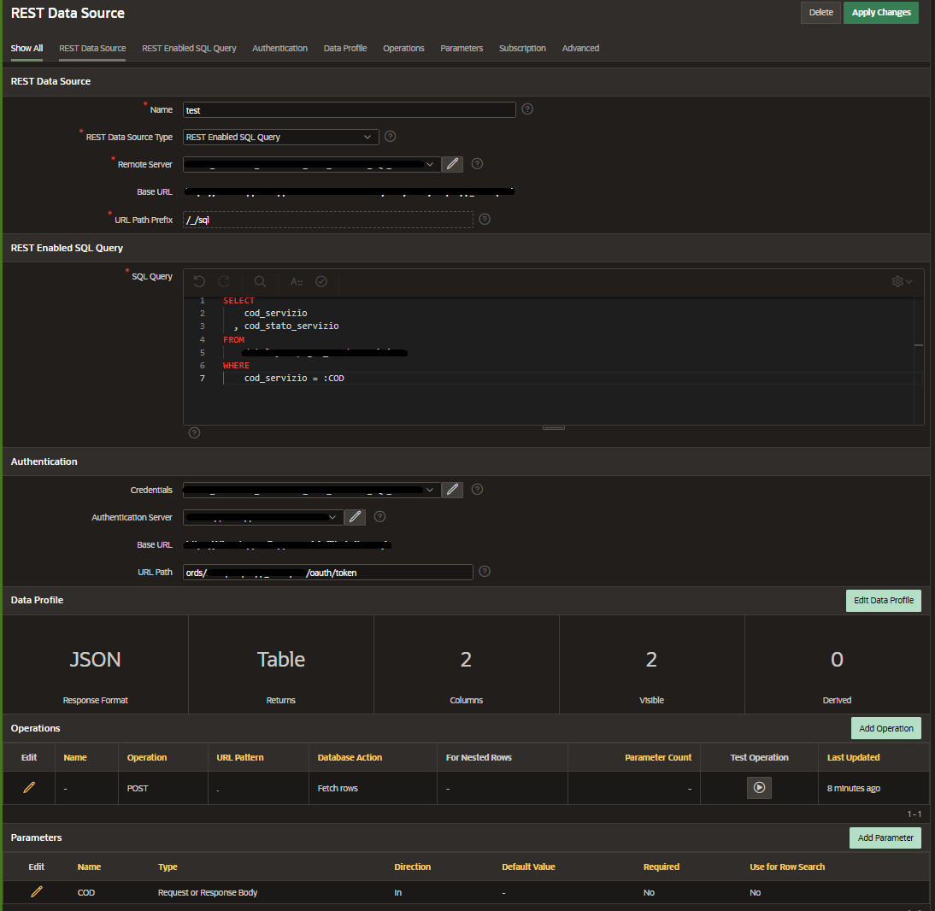Open SQL editor settings gear menu
Image resolution: width=935 pixels, height=911 pixels.
pos(902,281)
